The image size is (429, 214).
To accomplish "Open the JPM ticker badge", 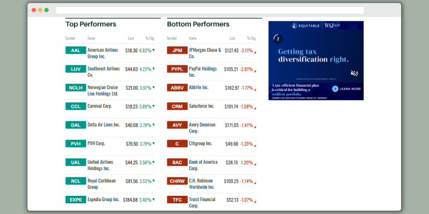I will tap(177, 50).
